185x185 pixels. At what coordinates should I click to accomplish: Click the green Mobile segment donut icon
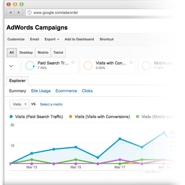pyautogui.click(x=146, y=65)
